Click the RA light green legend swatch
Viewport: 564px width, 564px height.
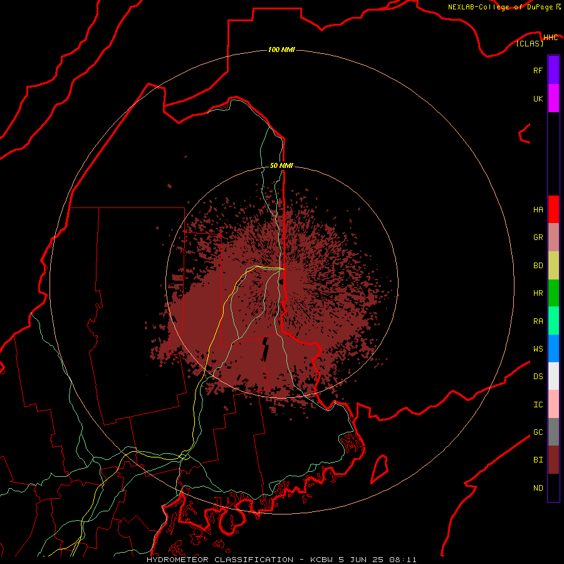click(553, 321)
